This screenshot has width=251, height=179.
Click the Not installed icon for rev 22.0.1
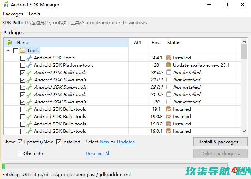coord(169,87)
